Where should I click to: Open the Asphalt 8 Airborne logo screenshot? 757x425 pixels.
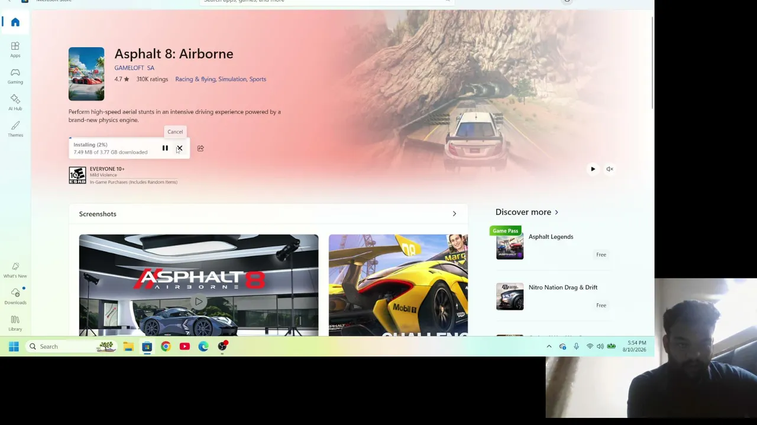(x=199, y=285)
